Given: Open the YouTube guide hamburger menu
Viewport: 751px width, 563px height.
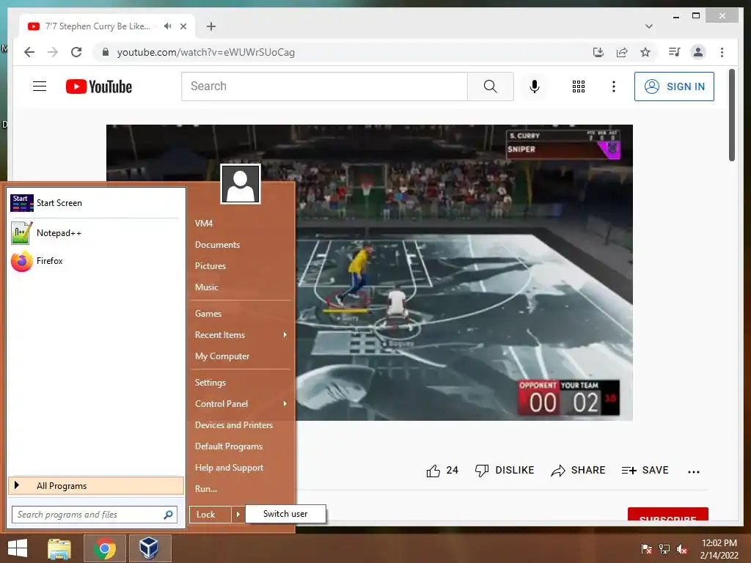Looking at the screenshot, I should point(40,87).
